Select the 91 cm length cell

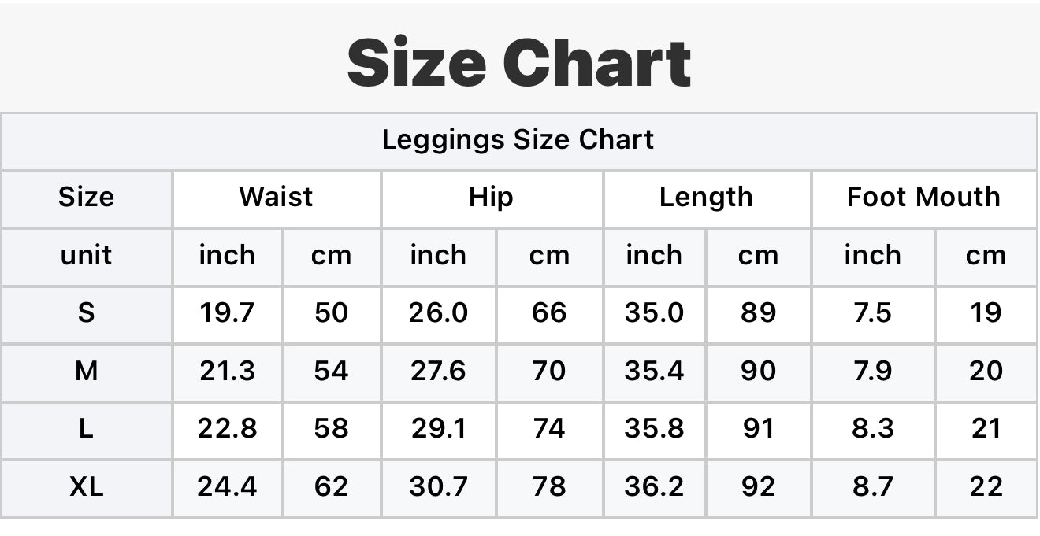click(x=758, y=429)
